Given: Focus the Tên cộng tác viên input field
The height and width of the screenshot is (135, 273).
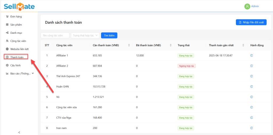Looking at the screenshot, I should [55, 35].
